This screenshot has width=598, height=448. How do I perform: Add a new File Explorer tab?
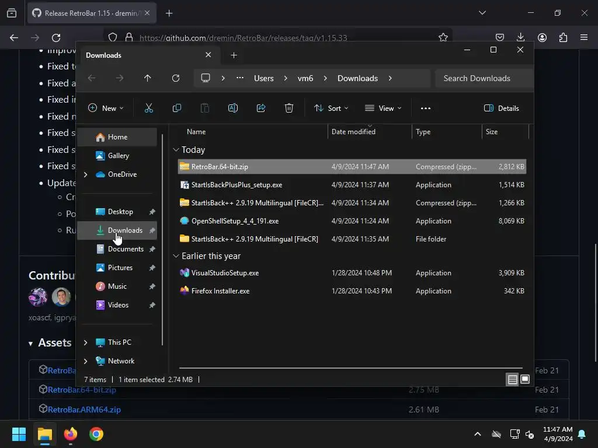point(234,55)
